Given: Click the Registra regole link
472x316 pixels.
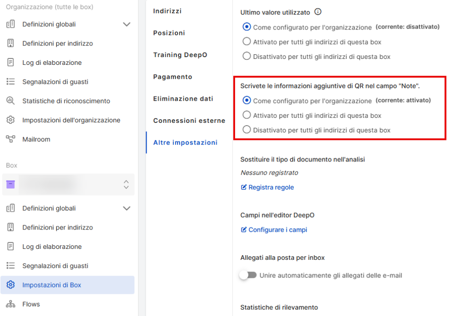Looking at the screenshot, I should (x=267, y=187).
